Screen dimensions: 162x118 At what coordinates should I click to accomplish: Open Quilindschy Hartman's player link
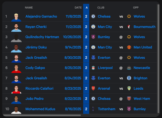[42, 37]
